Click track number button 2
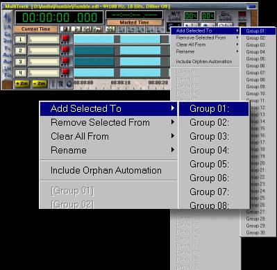This screenshot has height=270, width=277. coord(20,51)
